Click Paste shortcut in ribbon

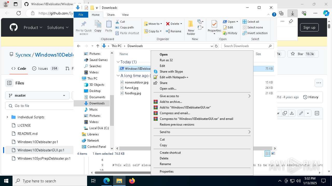tap(127, 33)
